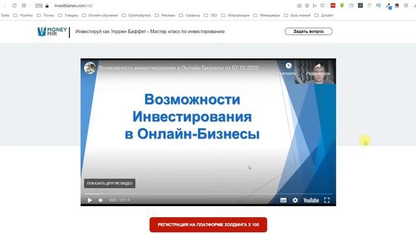
Task: Click the padlock site security icon
Action: pos(47,6)
